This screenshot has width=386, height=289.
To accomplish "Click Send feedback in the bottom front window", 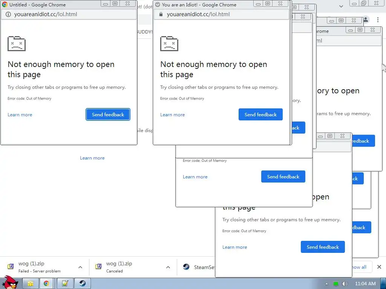I will (323, 247).
